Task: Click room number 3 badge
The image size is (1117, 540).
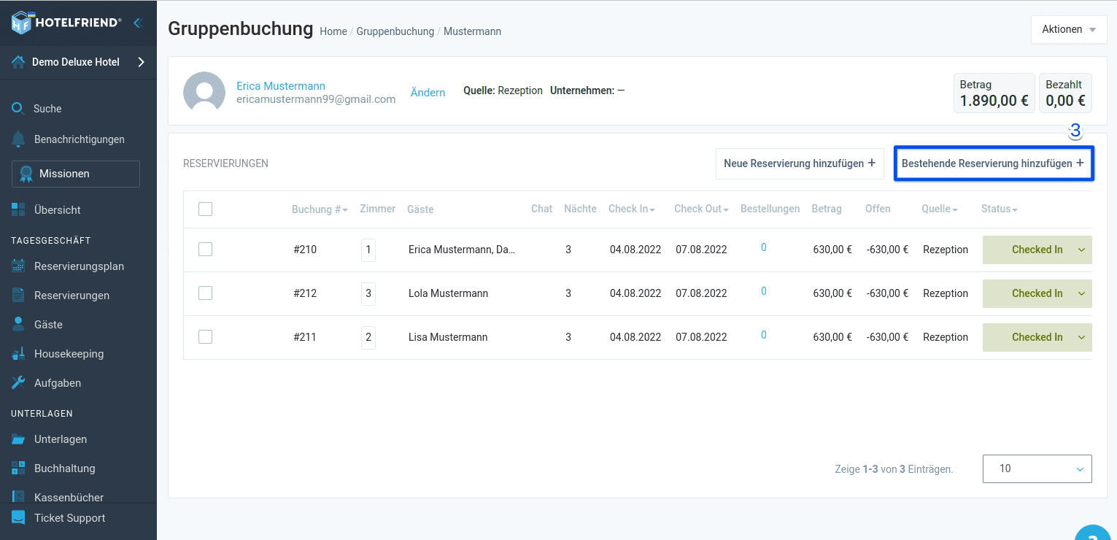Action: pyautogui.click(x=368, y=293)
